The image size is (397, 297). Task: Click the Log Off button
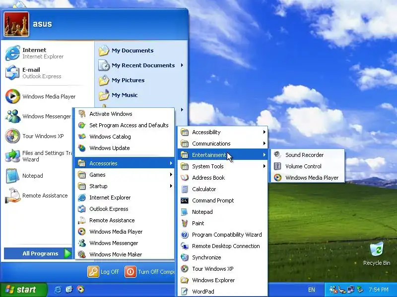click(x=103, y=272)
